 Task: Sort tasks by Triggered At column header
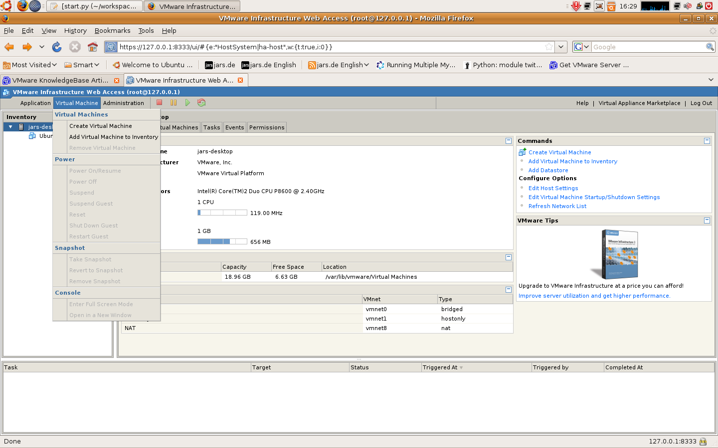tap(476, 367)
